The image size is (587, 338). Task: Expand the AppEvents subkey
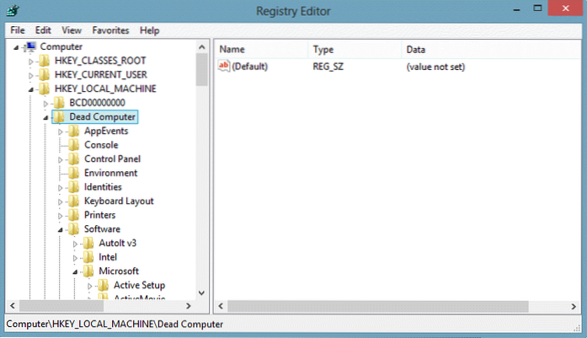click(x=61, y=131)
